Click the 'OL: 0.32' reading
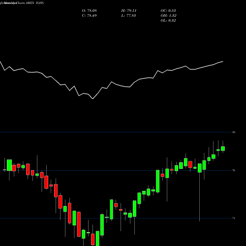Image resolution: width=246 pixels, height=246 pixels. 168,21
